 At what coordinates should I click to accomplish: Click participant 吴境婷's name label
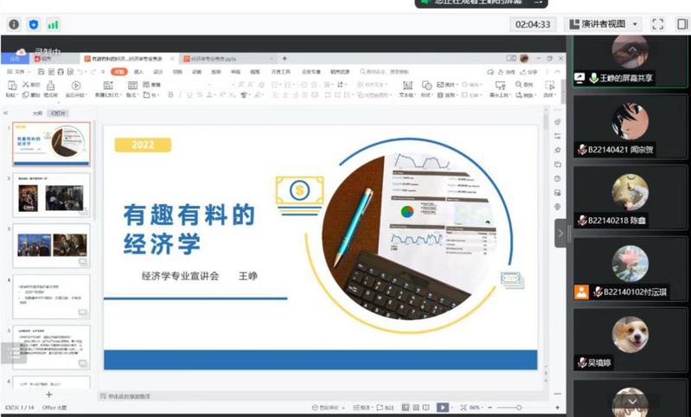tap(600, 362)
